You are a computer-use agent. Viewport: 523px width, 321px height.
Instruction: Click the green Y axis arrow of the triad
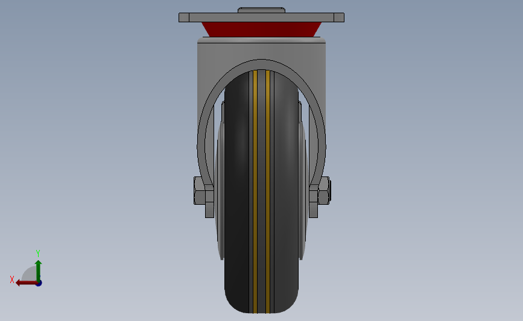[x=38, y=270]
